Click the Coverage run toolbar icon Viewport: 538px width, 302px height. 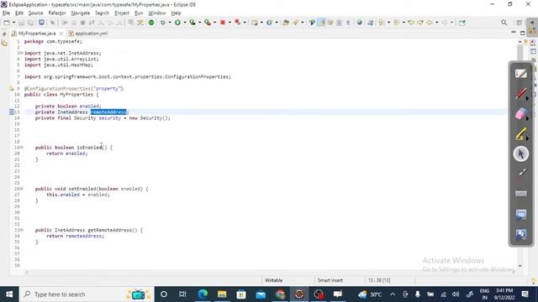[x=193, y=23]
